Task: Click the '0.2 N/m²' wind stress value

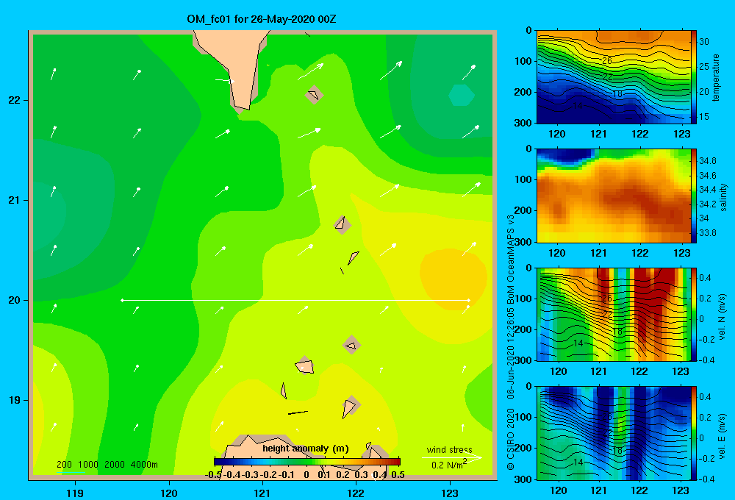Action: tap(449, 465)
